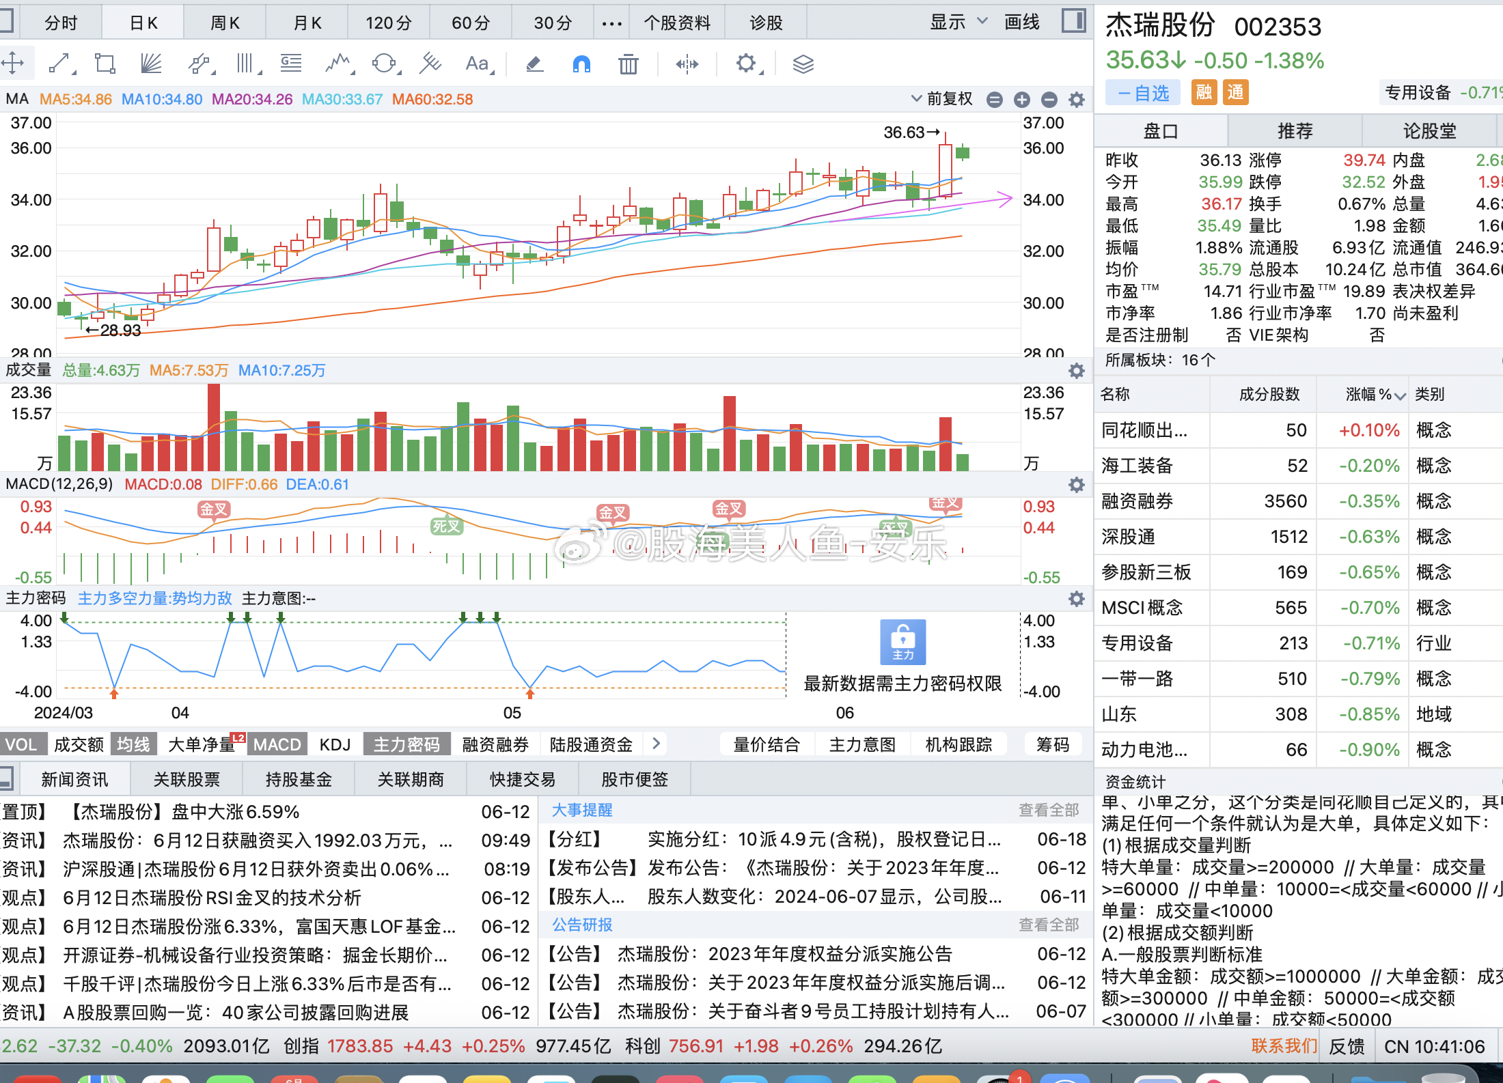Toggle the MACD indicator button
Image resolution: width=1503 pixels, height=1083 pixels.
point(277,744)
